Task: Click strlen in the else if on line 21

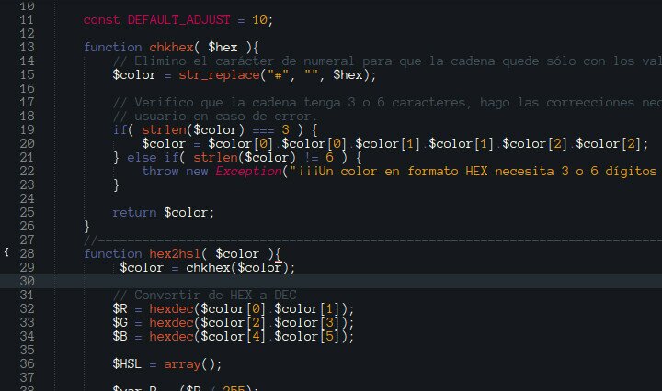Action: click(x=215, y=158)
